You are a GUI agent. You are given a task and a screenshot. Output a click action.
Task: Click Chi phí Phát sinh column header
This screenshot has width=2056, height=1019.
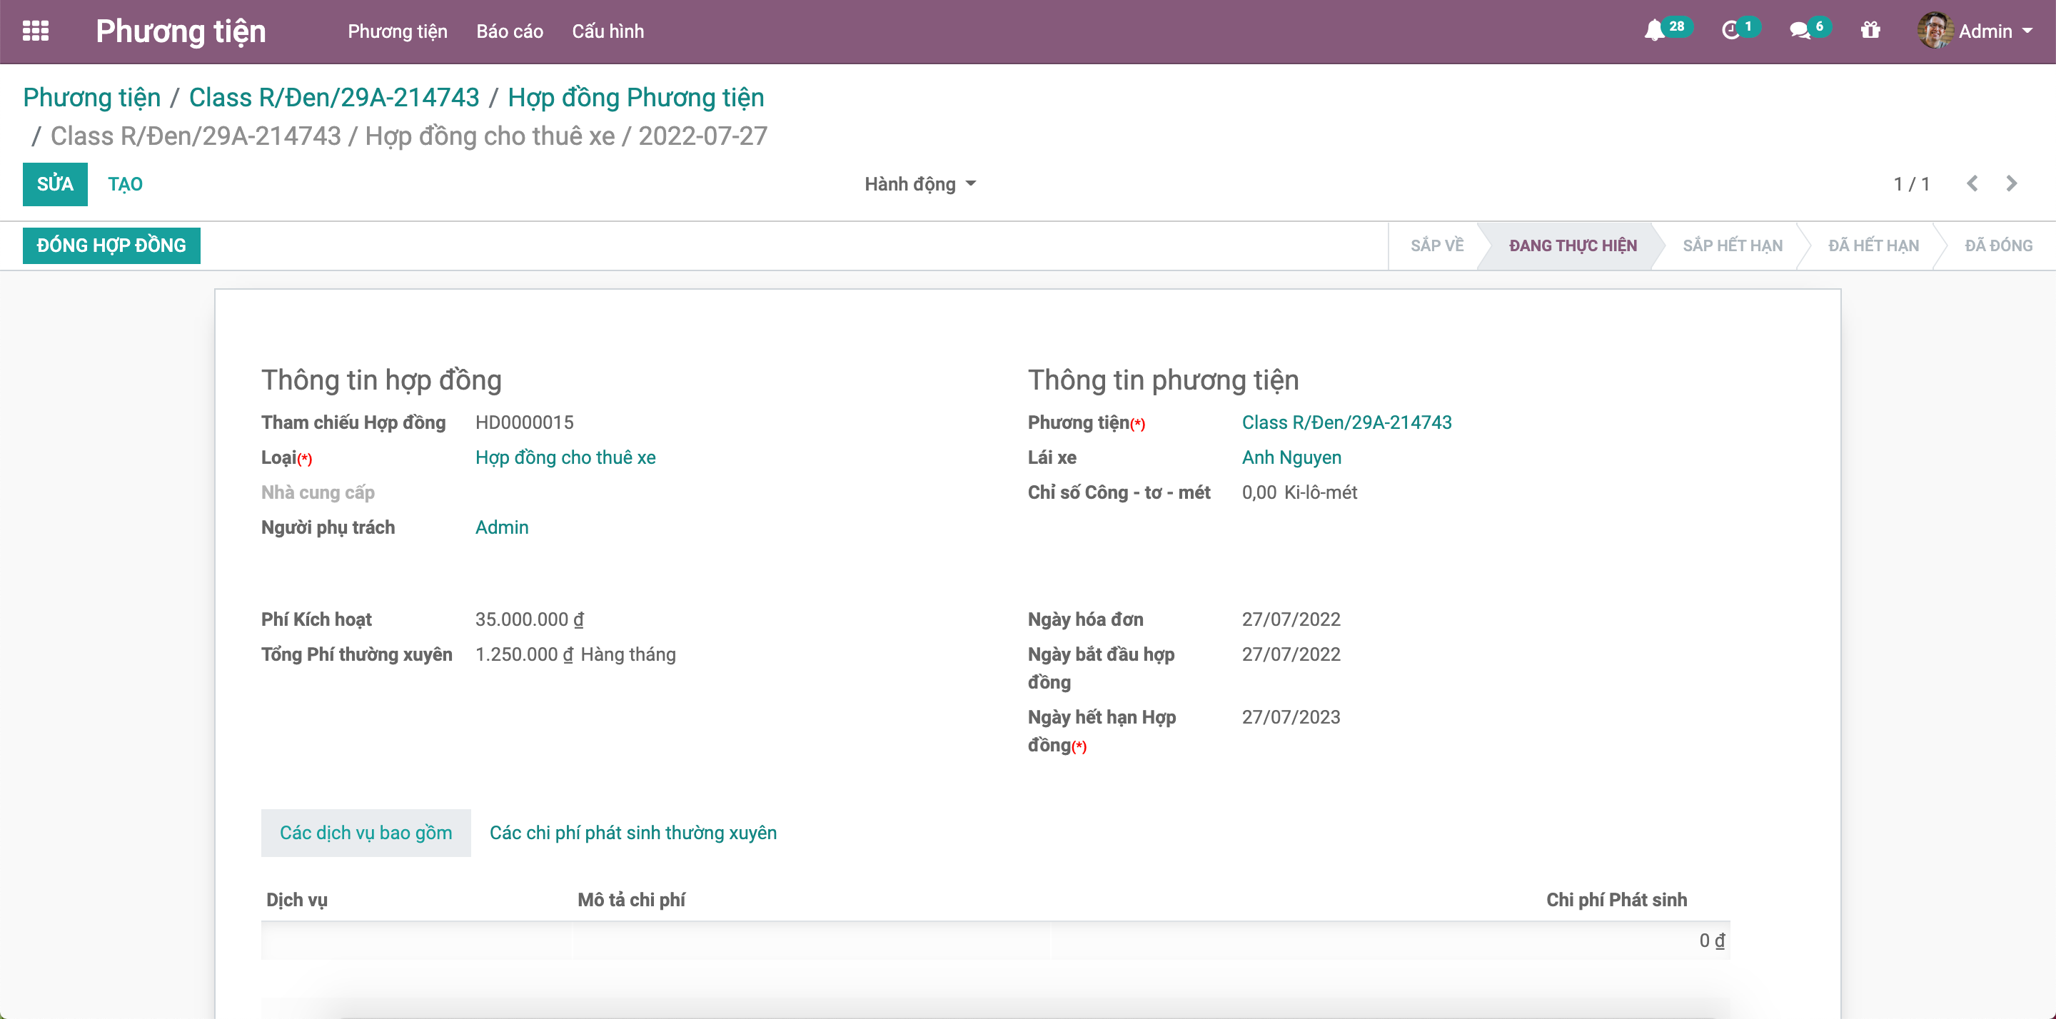1616,900
